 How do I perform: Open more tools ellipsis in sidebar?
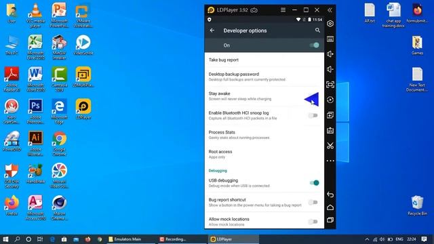click(x=330, y=161)
